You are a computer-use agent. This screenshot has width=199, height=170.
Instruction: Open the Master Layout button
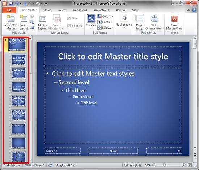pyautogui.click(x=42, y=22)
